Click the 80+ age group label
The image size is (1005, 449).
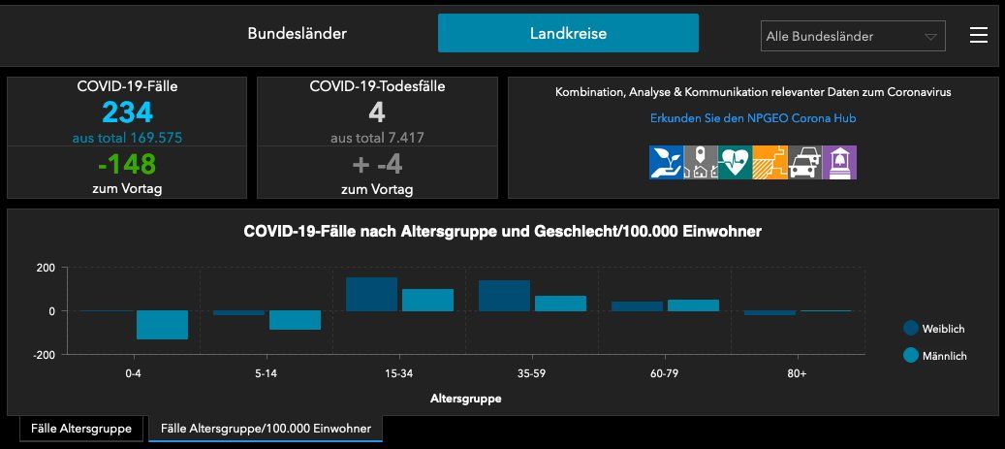(x=798, y=374)
